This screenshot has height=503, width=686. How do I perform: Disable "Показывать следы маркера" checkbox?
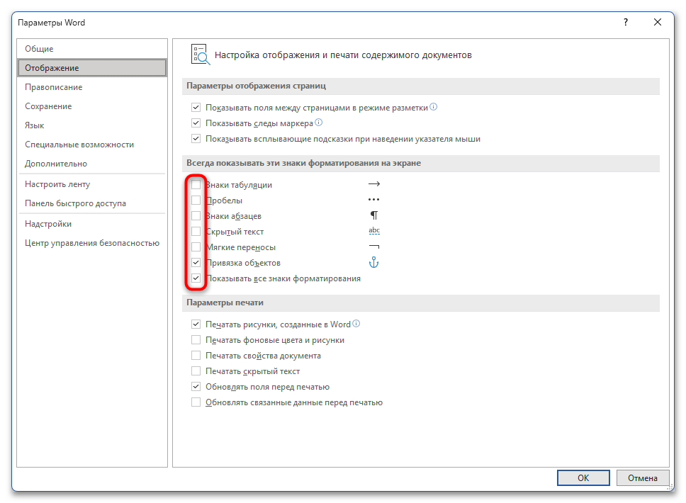pyautogui.click(x=196, y=123)
